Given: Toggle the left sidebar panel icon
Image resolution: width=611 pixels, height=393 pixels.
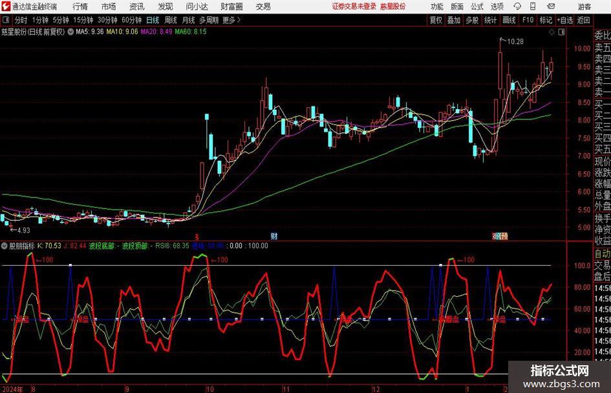Looking at the screenshot, I should pos(6,20).
